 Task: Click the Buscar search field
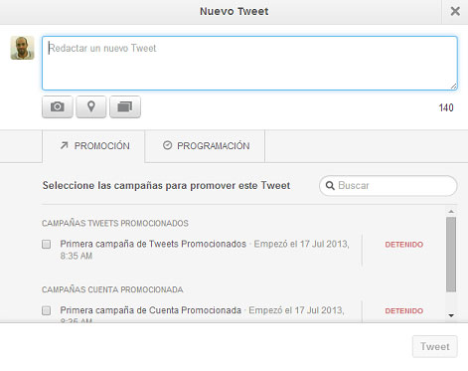(x=389, y=185)
